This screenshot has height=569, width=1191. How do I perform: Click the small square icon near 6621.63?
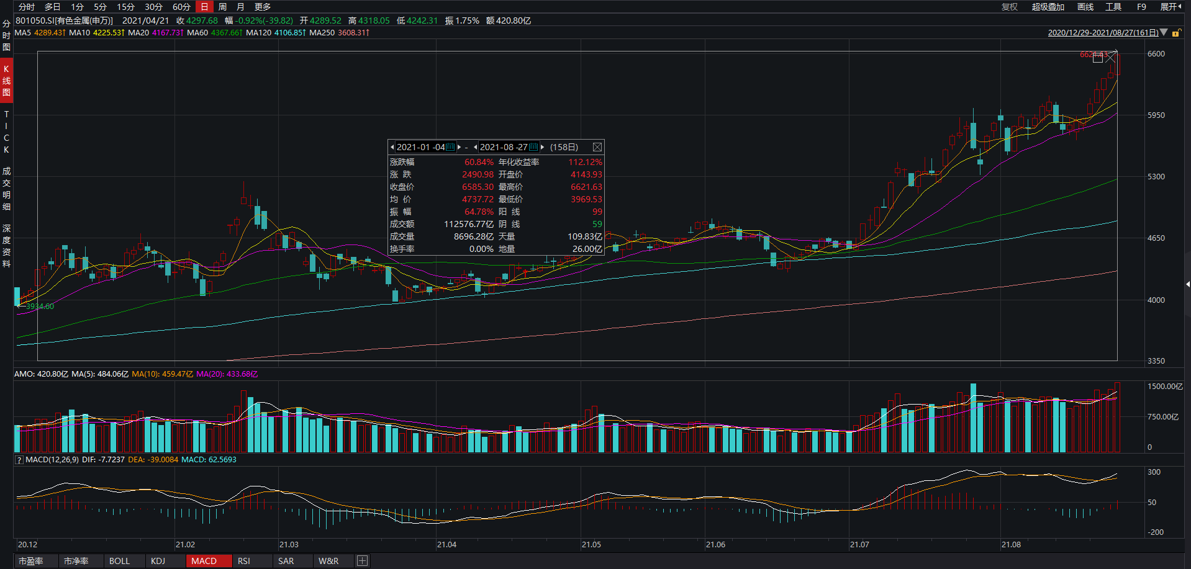(1098, 58)
